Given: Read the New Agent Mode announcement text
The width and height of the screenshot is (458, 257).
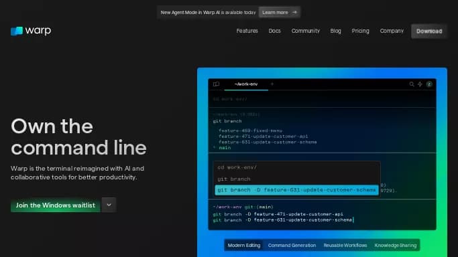Looking at the screenshot, I should [x=208, y=13].
